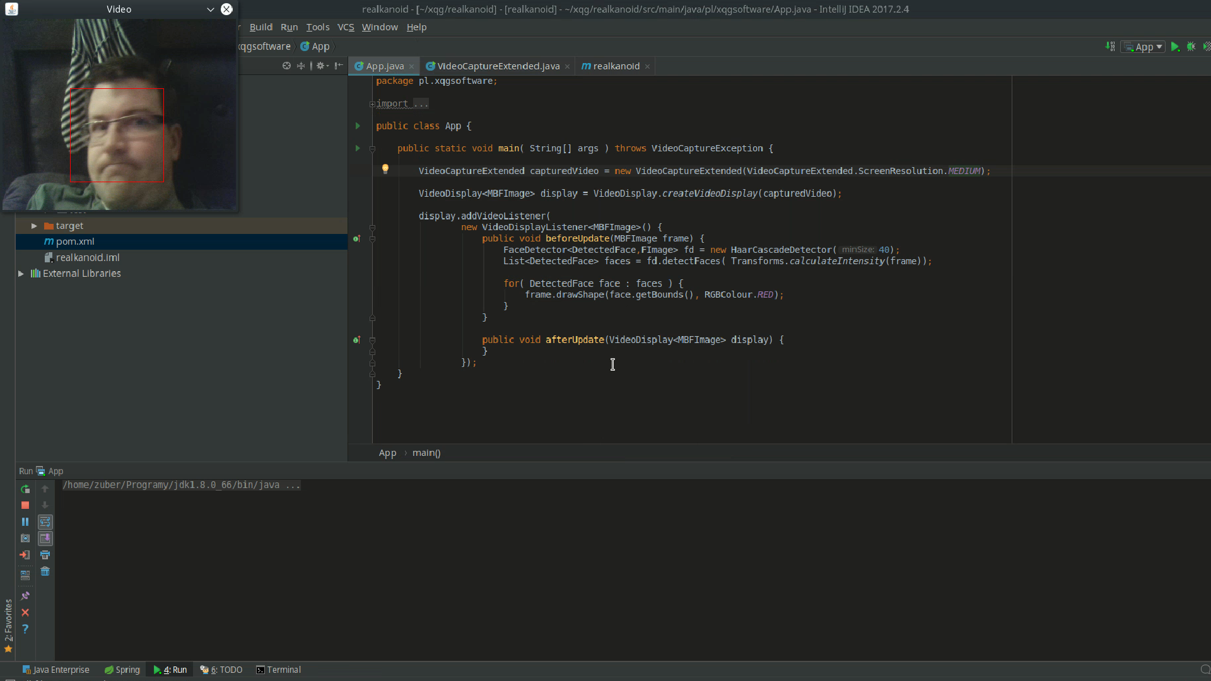1211x681 pixels.
Task: Open Project panel settings gear
Action: coord(322,66)
